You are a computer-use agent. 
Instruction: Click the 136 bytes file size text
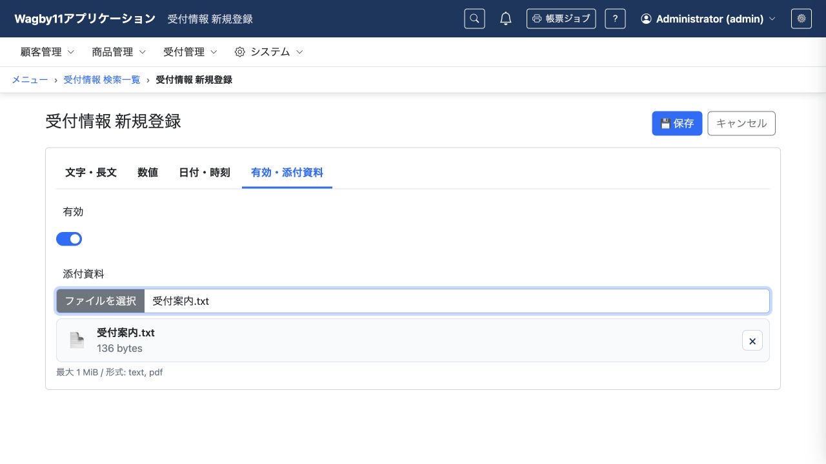[119, 349]
